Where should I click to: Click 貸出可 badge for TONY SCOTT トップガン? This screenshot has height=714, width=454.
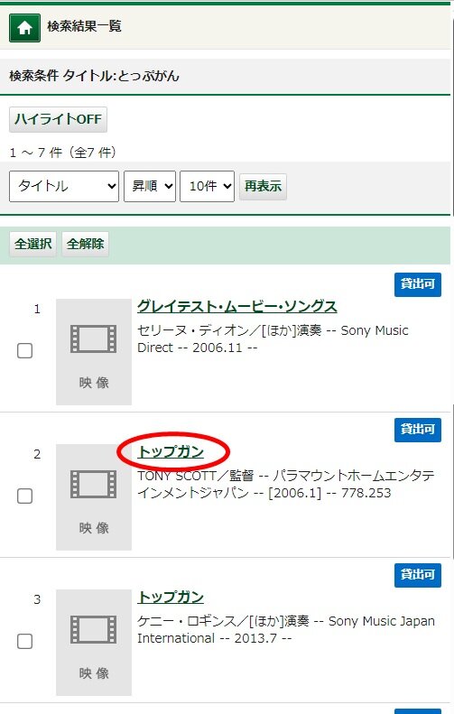point(418,430)
